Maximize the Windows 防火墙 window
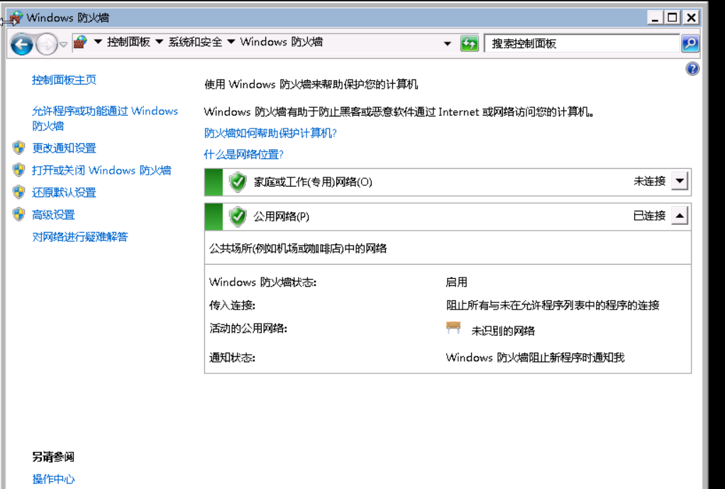Image resolution: width=725 pixels, height=489 pixels. [673, 18]
